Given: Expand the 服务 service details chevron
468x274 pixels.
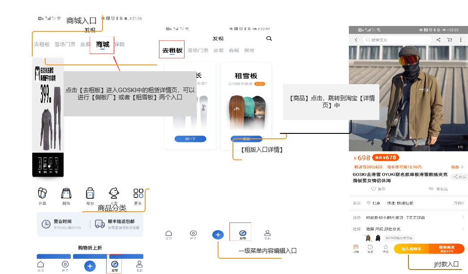Looking at the screenshot, I should pos(463,218).
